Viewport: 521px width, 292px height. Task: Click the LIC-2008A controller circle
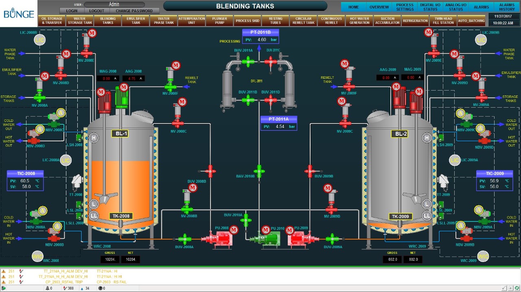(66, 160)
